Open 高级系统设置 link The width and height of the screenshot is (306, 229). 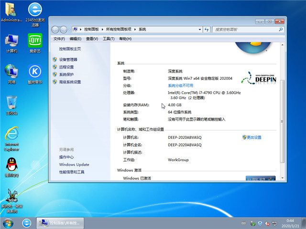[70, 82]
